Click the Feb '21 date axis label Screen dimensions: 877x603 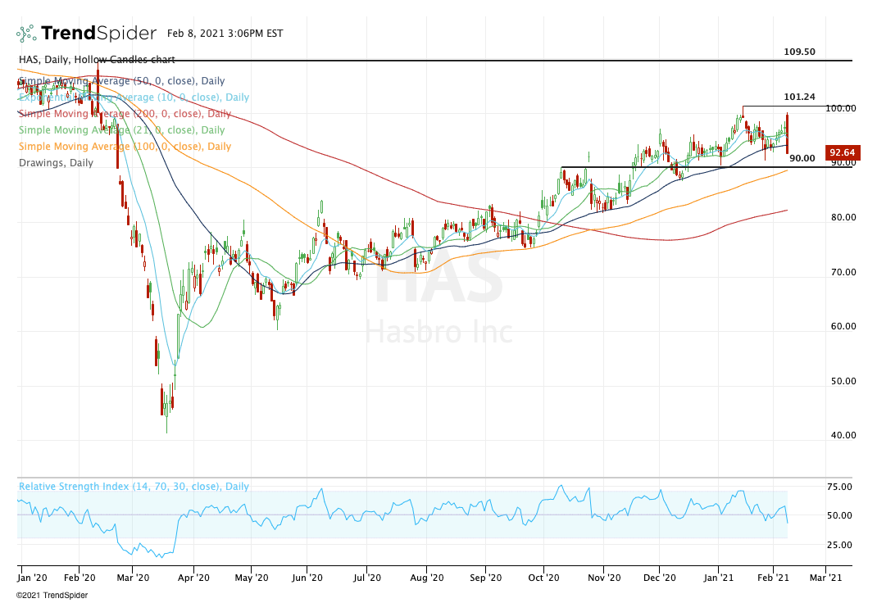[773, 578]
